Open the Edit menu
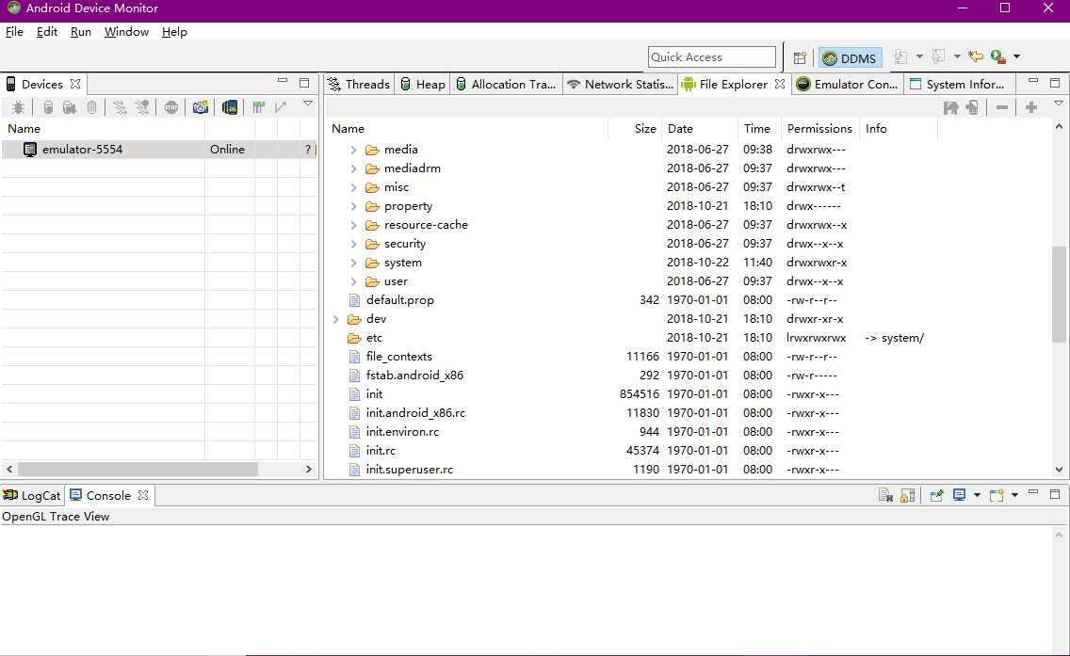Viewport: 1070px width, 656px height. click(x=47, y=31)
